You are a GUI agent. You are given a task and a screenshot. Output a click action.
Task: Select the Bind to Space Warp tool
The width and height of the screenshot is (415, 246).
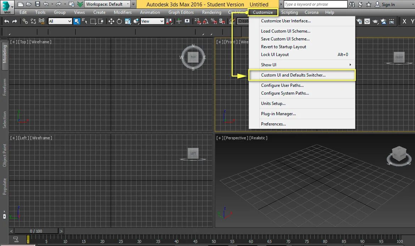tap(41, 21)
